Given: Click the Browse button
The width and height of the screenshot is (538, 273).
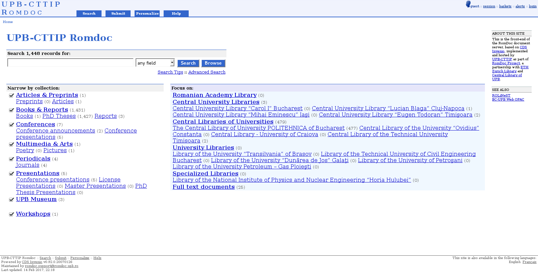Looking at the screenshot, I should point(213,63).
